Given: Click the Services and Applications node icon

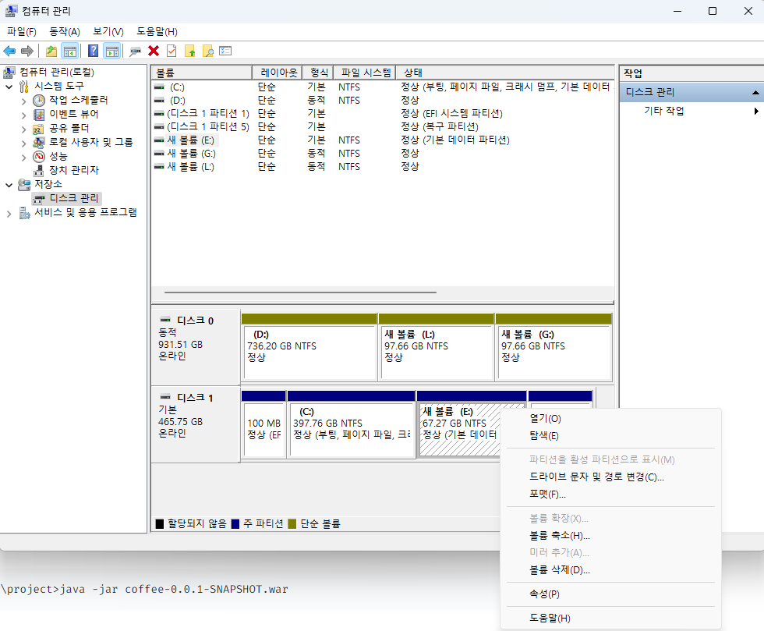Looking at the screenshot, I should 24,213.
